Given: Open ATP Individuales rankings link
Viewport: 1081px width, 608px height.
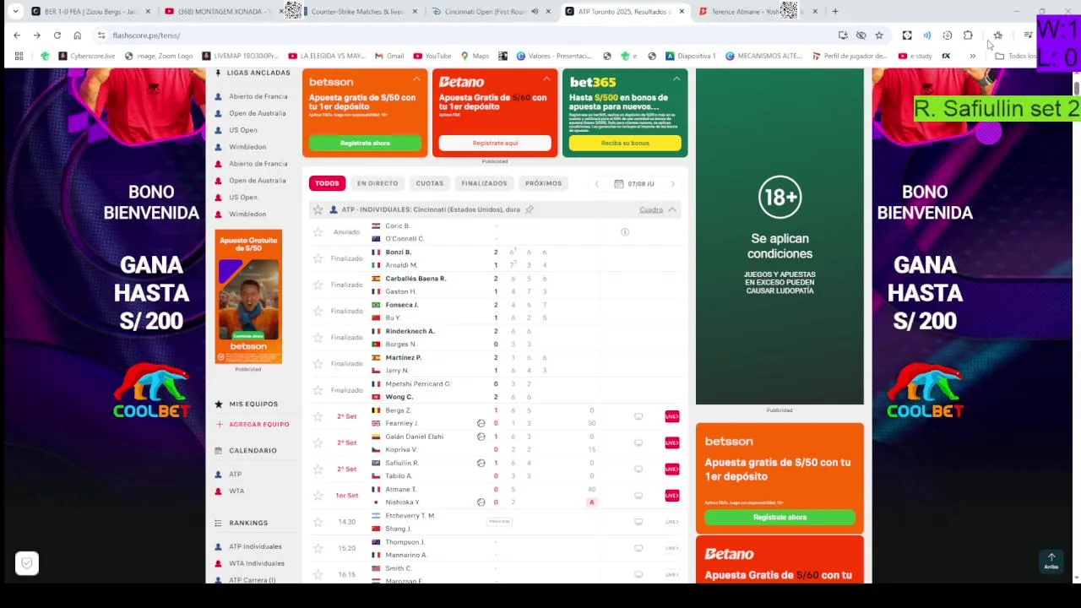Looking at the screenshot, I should [255, 546].
